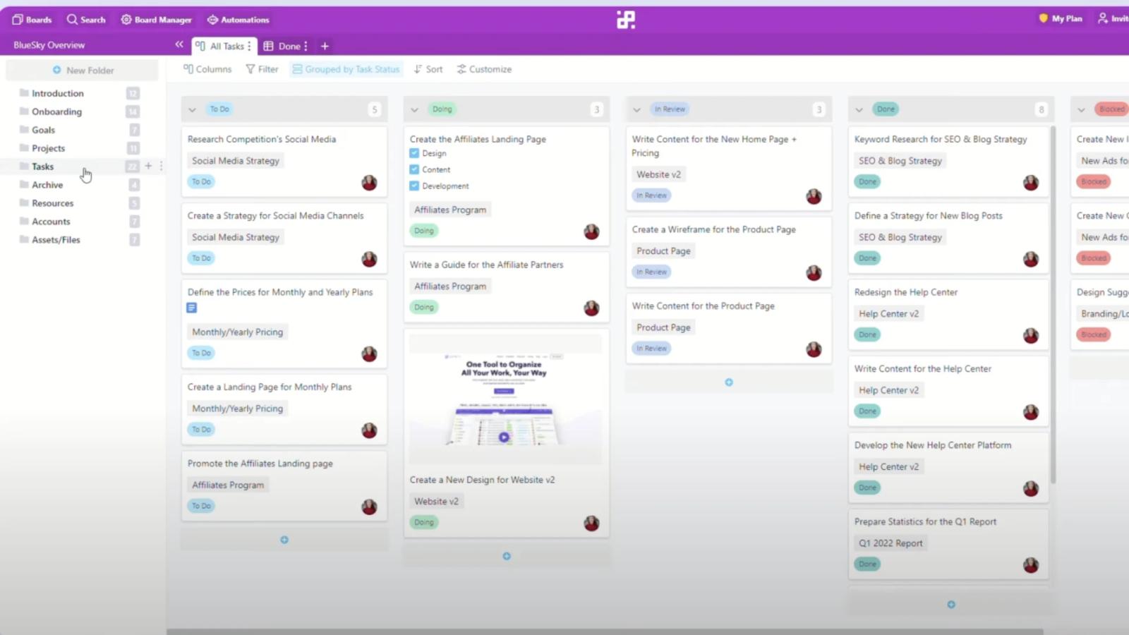Add a task to To Do column

[x=284, y=540]
